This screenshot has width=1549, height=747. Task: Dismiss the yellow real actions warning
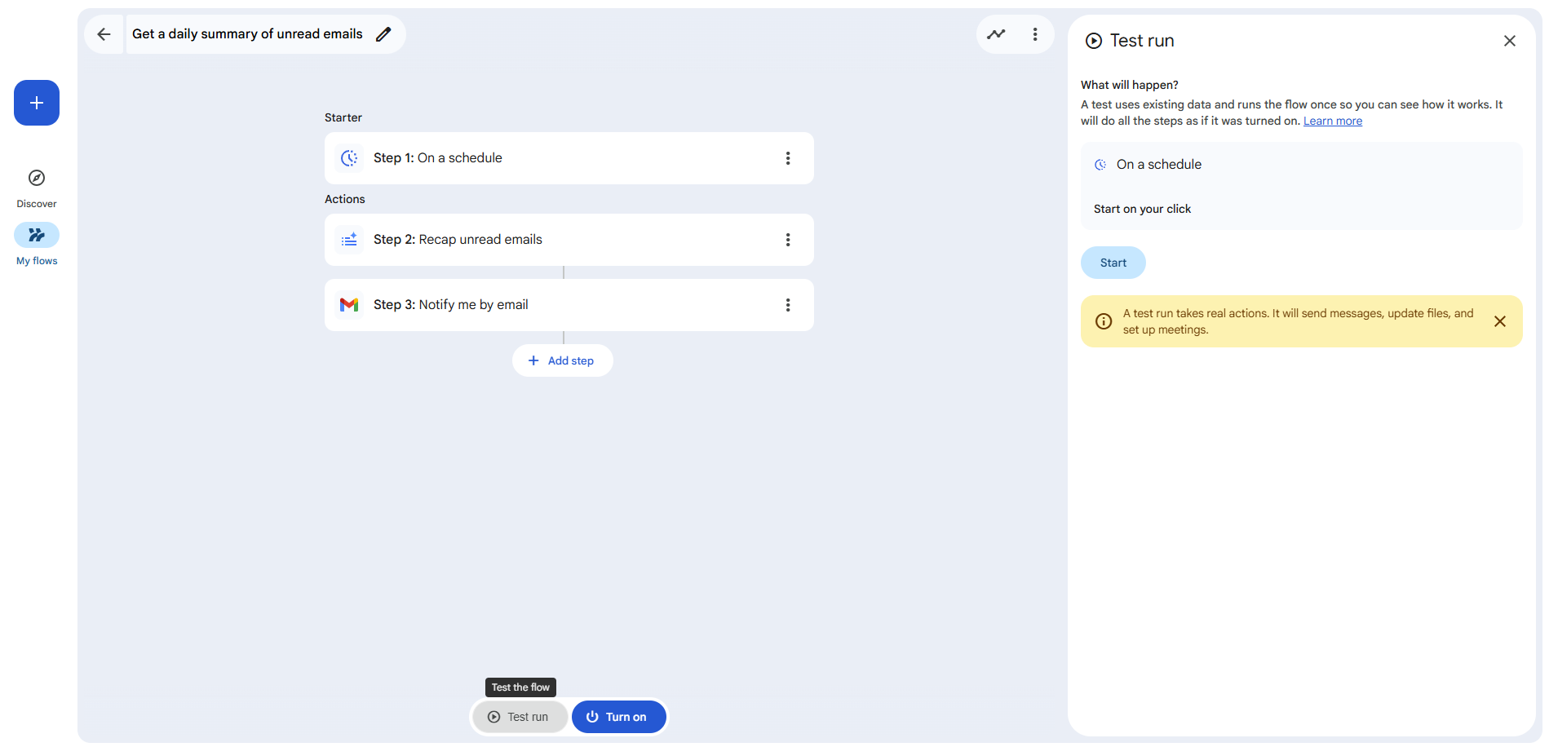click(x=1499, y=321)
